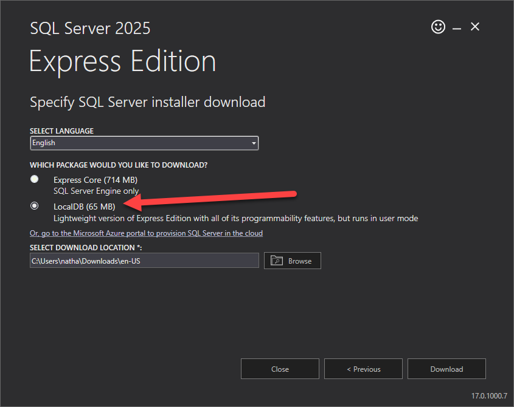The width and height of the screenshot is (514, 407).
Task: Expand the language dropdown arrow
Action: click(254, 143)
